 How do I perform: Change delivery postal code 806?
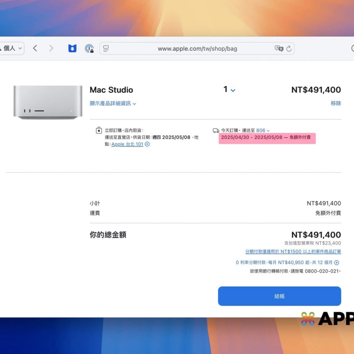point(263,130)
